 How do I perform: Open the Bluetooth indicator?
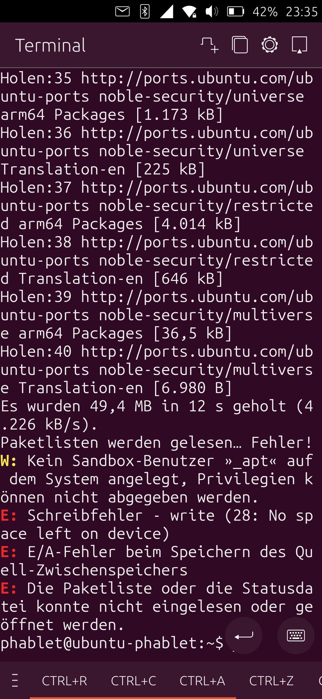point(145,12)
